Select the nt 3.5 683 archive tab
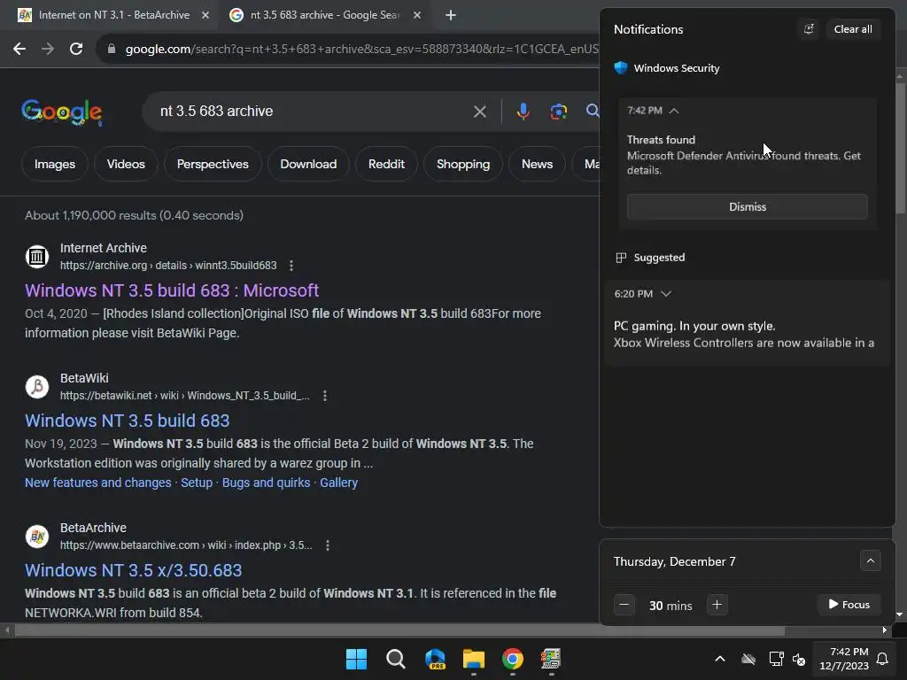 pos(324,15)
